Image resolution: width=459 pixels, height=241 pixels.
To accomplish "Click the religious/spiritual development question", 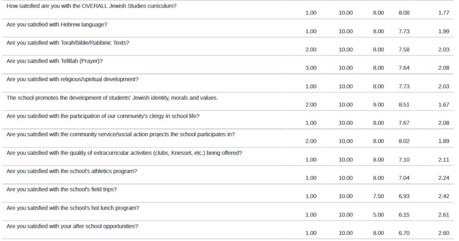I will 72,79.
